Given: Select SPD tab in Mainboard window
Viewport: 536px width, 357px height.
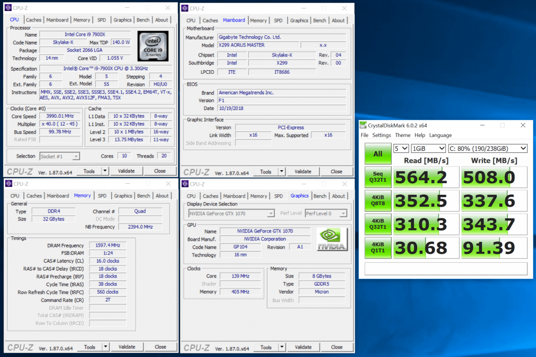Looking at the screenshot, I should click(x=278, y=20).
